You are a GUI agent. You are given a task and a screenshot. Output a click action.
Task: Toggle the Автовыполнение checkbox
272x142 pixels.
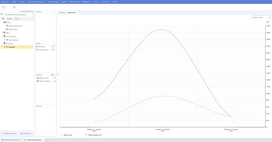tap(2, 133)
